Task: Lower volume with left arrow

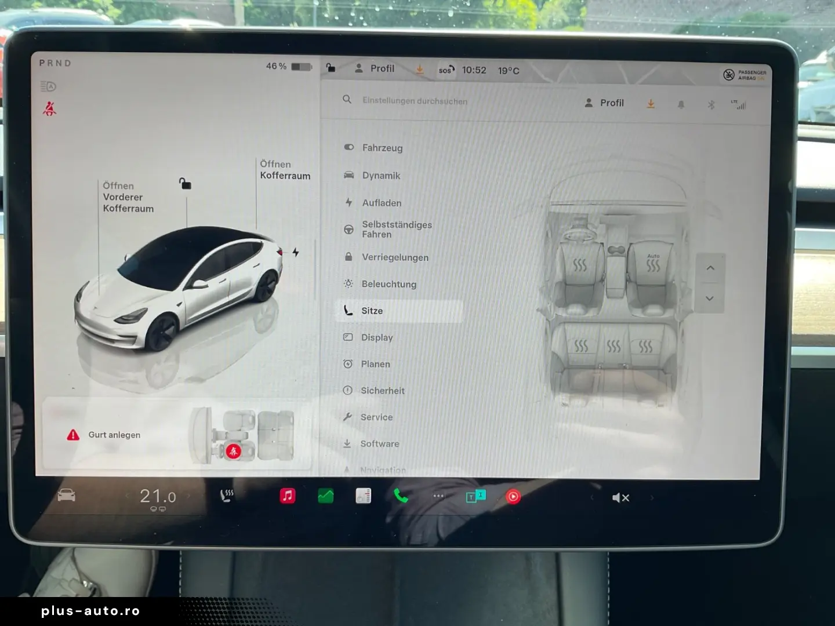Action: click(x=591, y=497)
